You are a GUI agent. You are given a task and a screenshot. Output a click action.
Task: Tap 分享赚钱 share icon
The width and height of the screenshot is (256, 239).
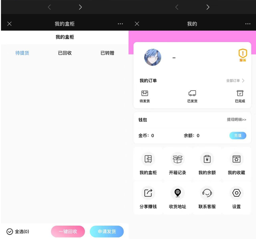(x=148, y=193)
